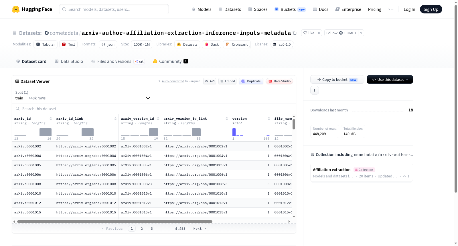Sort the arxiv_id column with its arrows

[x=51, y=119]
